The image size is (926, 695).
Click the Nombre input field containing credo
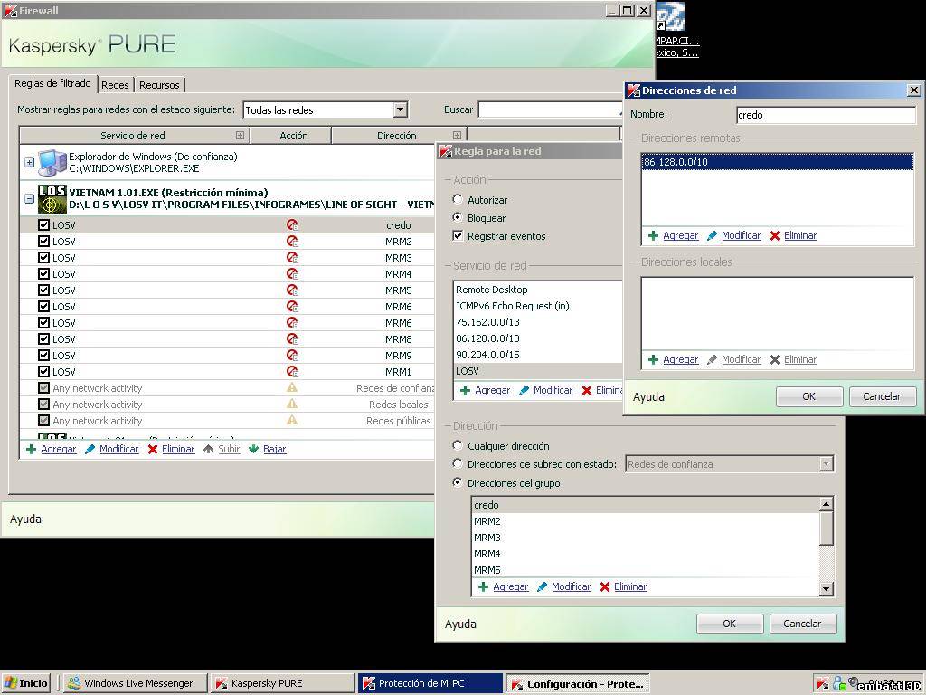pyautogui.click(x=826, y=115)
